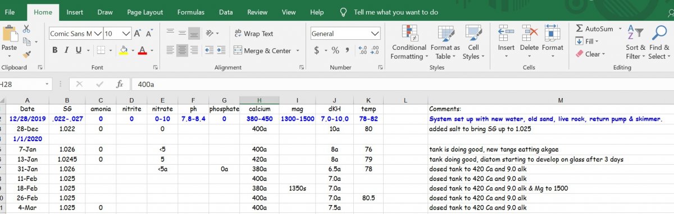674x214 pixels.
Task: Open Conditional Formatting menu
Action: point(409,43)
